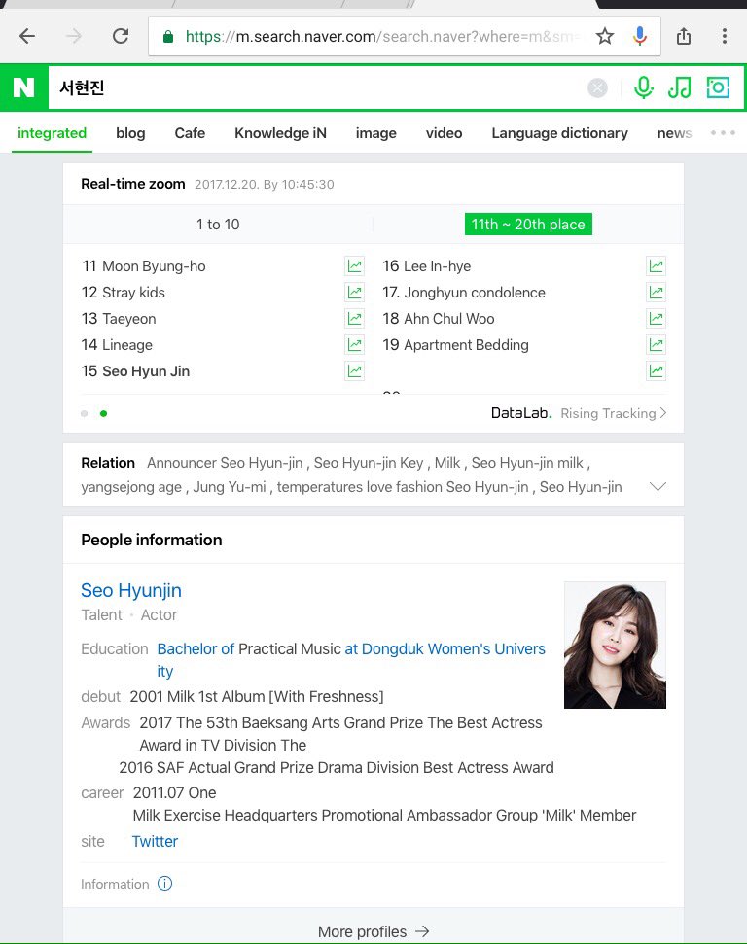Open the Twitter site link
Viewport: 747px width, 944px height.
tap(155, 841)
